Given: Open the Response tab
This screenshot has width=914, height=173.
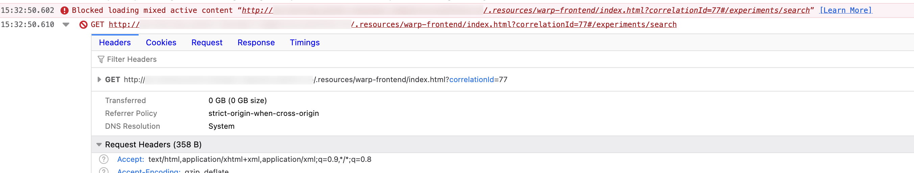Looking at the screenshot, I should coord(256,43).
